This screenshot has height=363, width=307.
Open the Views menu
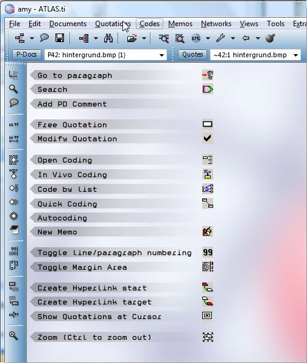coord(249,24)
